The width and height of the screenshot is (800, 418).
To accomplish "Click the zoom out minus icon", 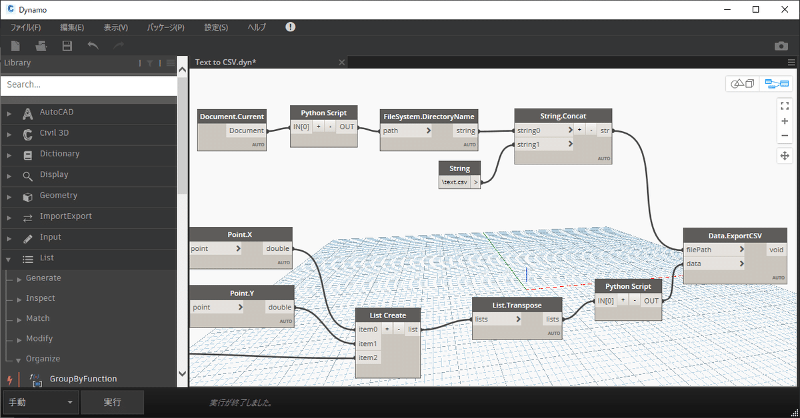I will [x=785, y=136].
